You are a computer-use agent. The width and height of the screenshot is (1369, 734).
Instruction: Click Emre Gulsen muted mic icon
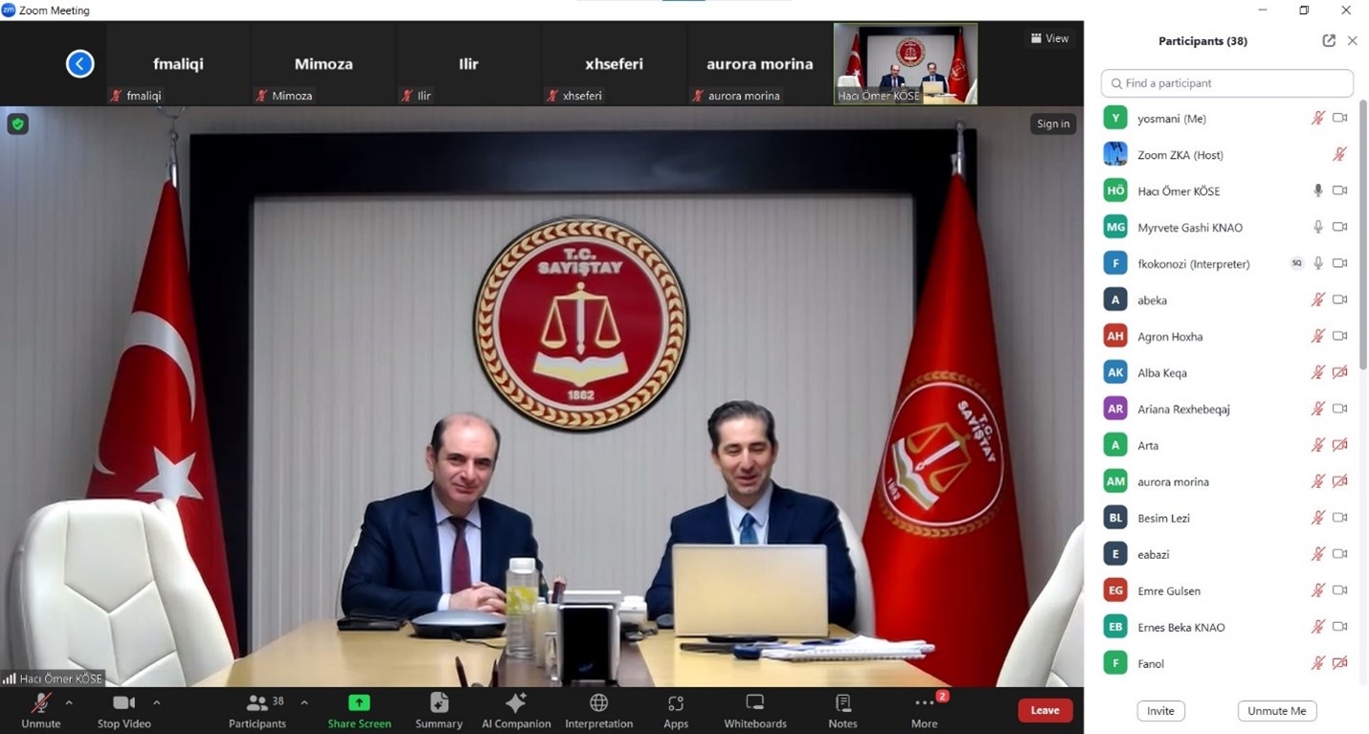pos(1318,590)
